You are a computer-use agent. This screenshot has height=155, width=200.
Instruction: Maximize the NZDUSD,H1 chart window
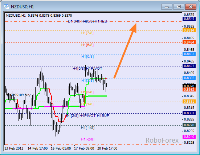pyautogui.click(x=179, y=7)
